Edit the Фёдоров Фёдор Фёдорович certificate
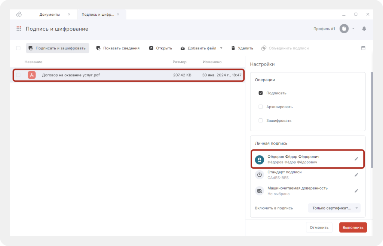Viewport: 383px width, 246px height. pyautogui.click(x=356, y=159)
